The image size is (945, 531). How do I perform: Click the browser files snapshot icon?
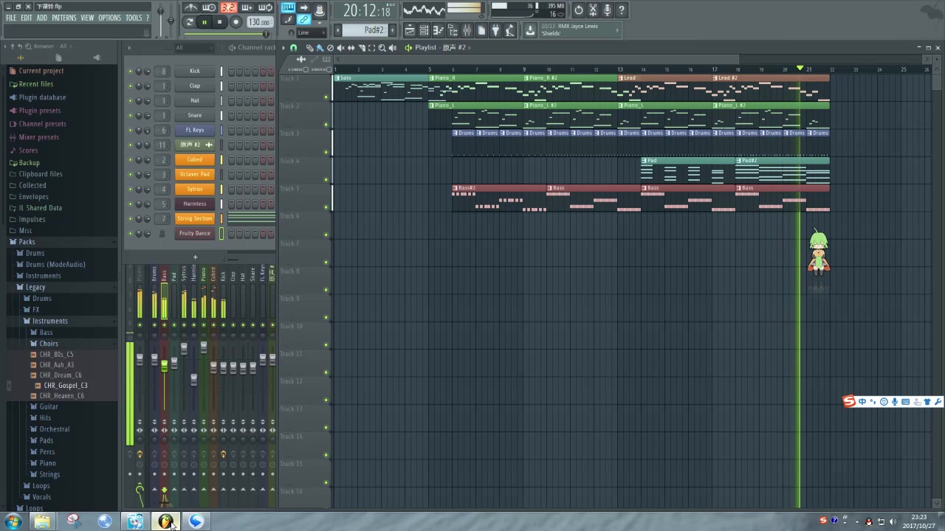click(x=58, y=58)
